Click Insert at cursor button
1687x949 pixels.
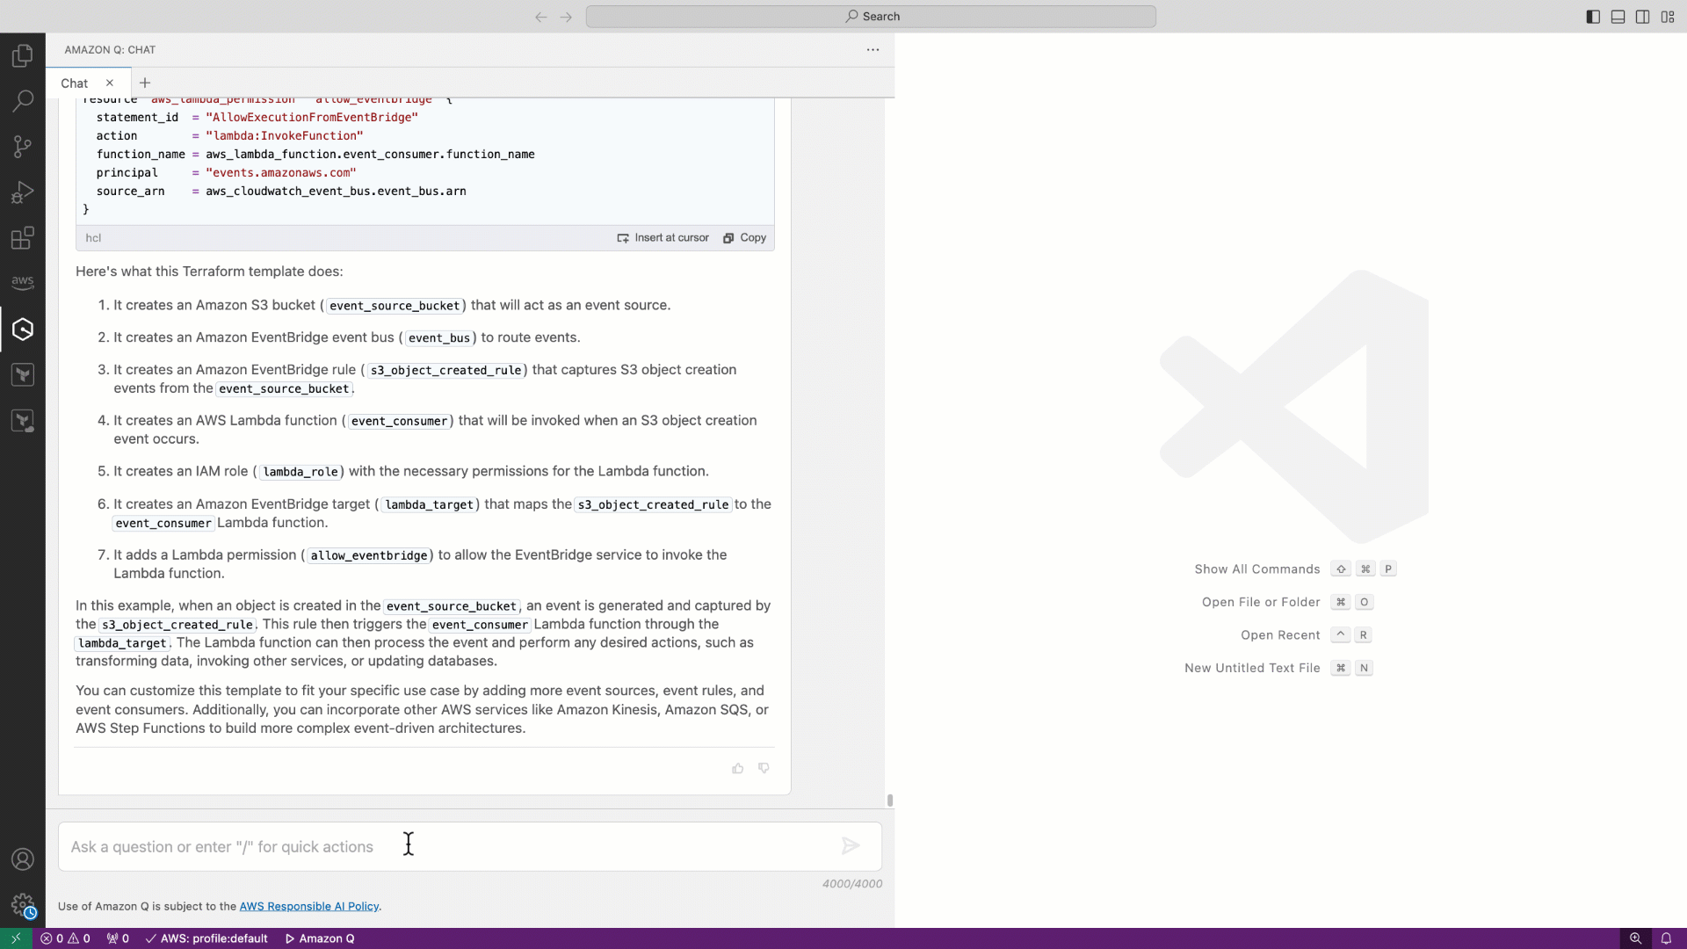click(x=663, y=238)
